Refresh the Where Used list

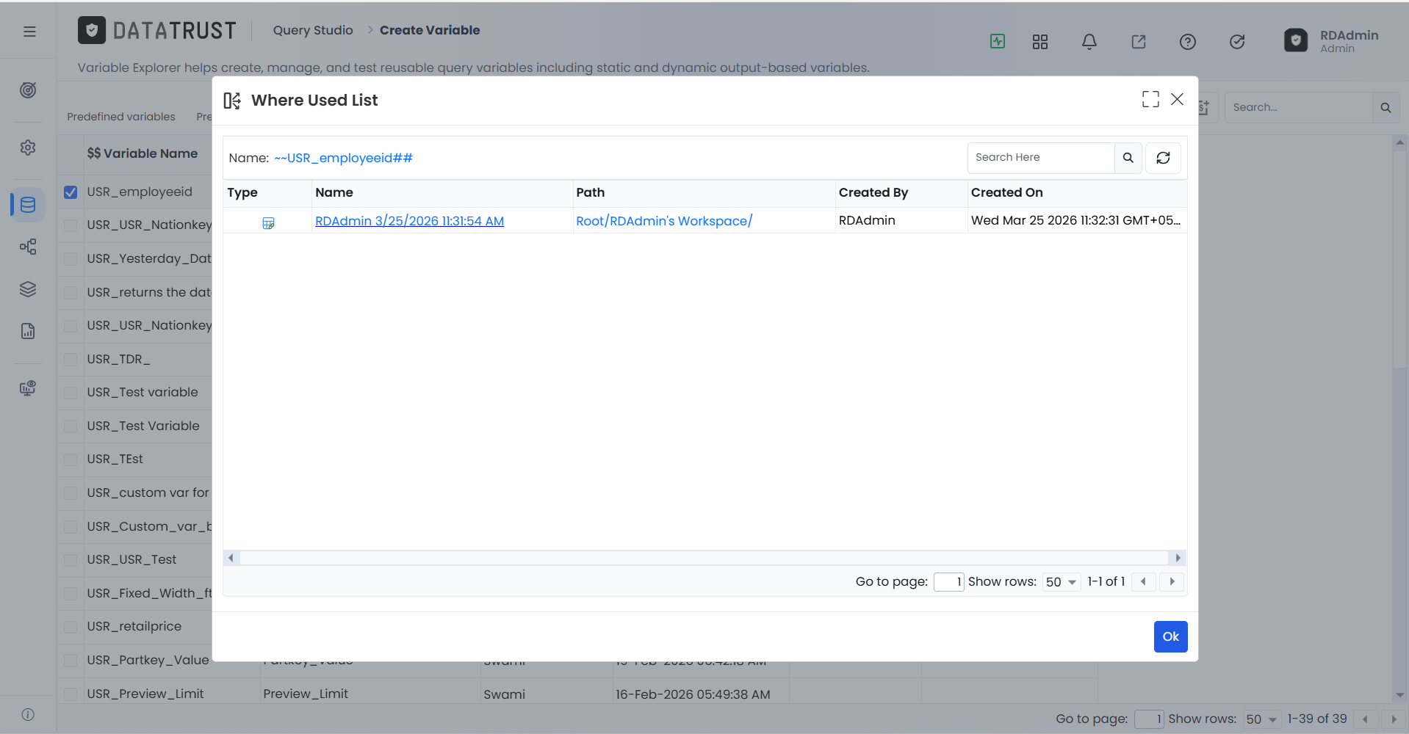pyautogui.click(x=1163, y=158)
